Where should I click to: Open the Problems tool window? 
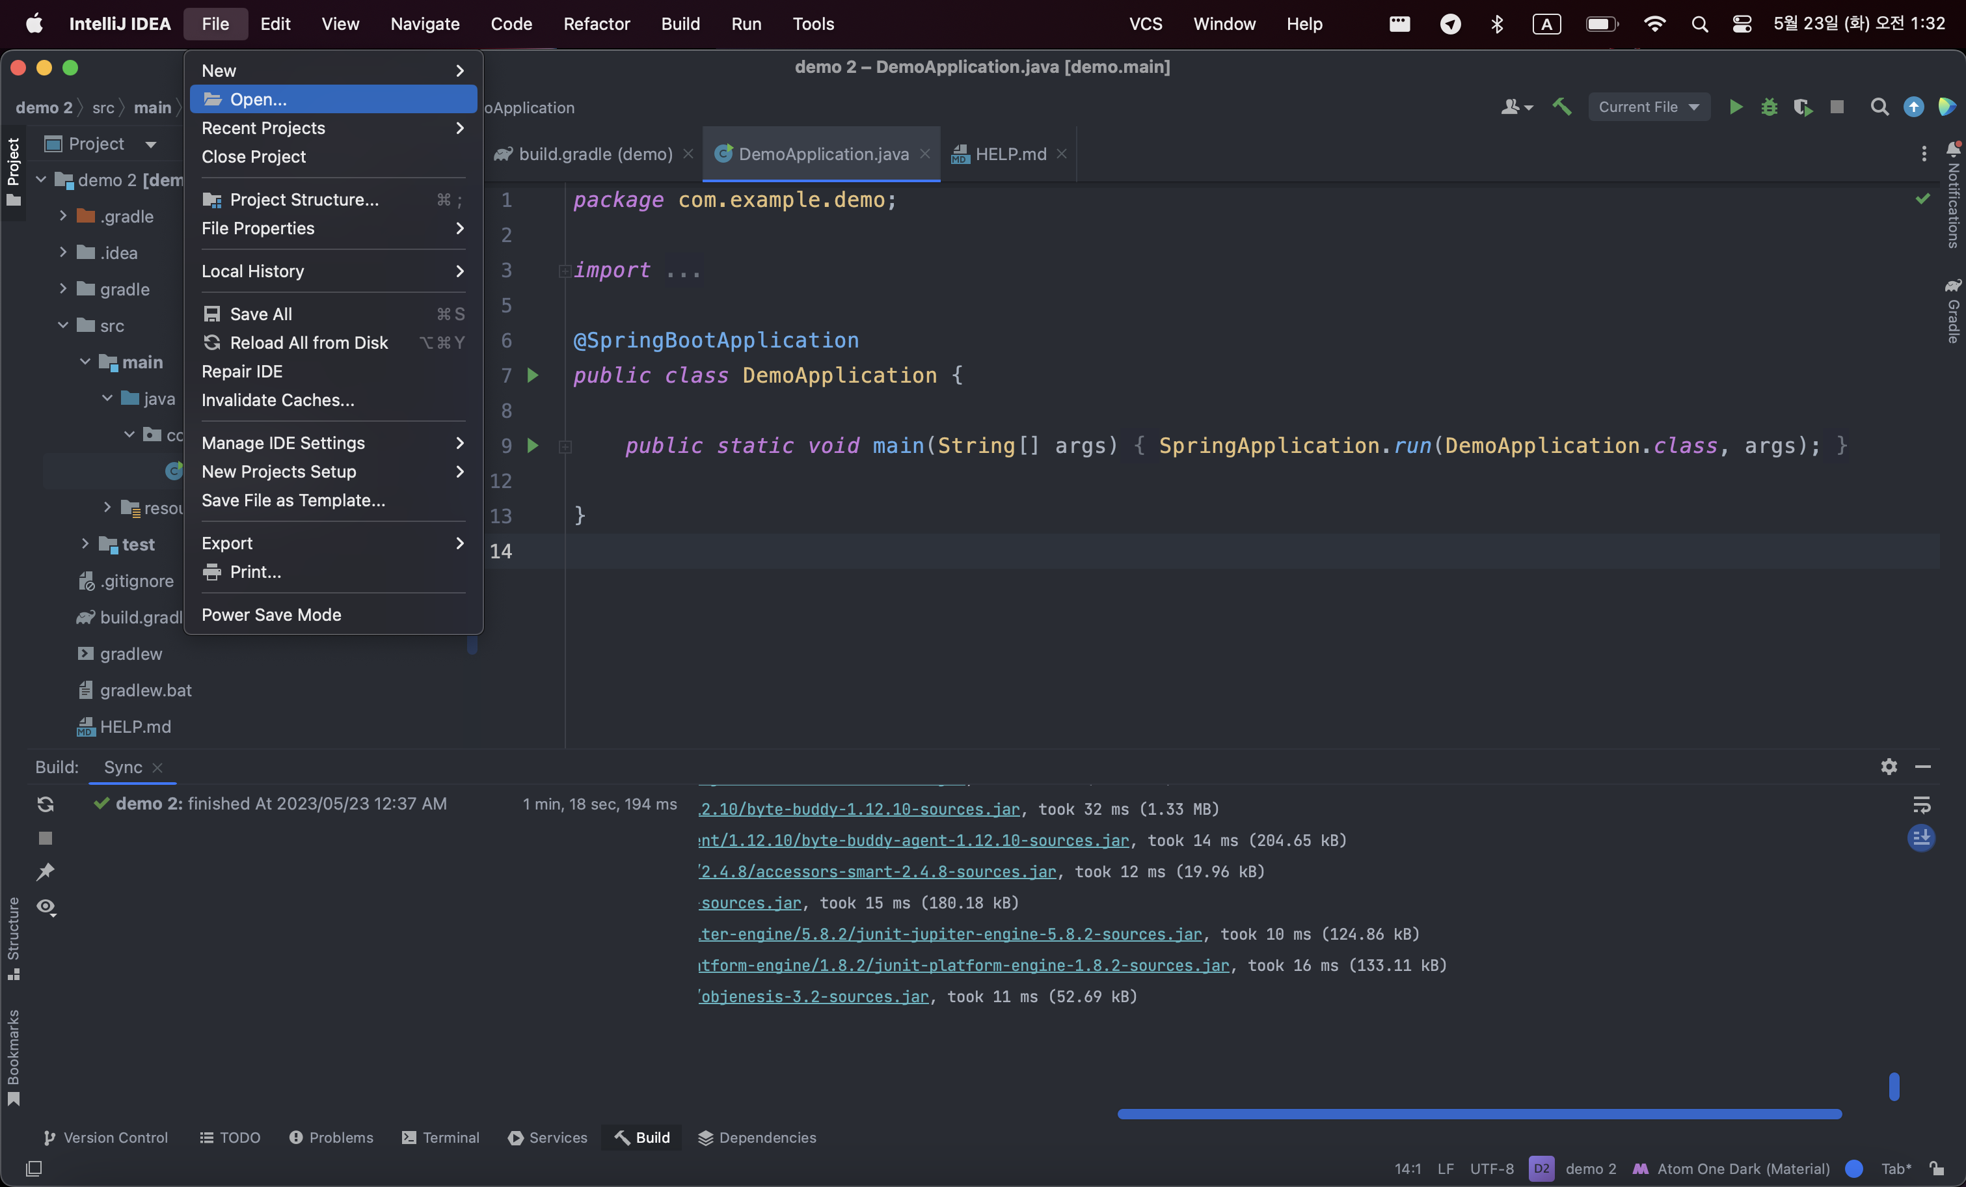point(331,1138)
